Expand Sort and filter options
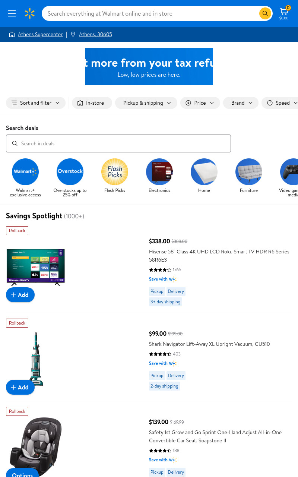This screenshot has width=298, height=477. tap(36, 103)
